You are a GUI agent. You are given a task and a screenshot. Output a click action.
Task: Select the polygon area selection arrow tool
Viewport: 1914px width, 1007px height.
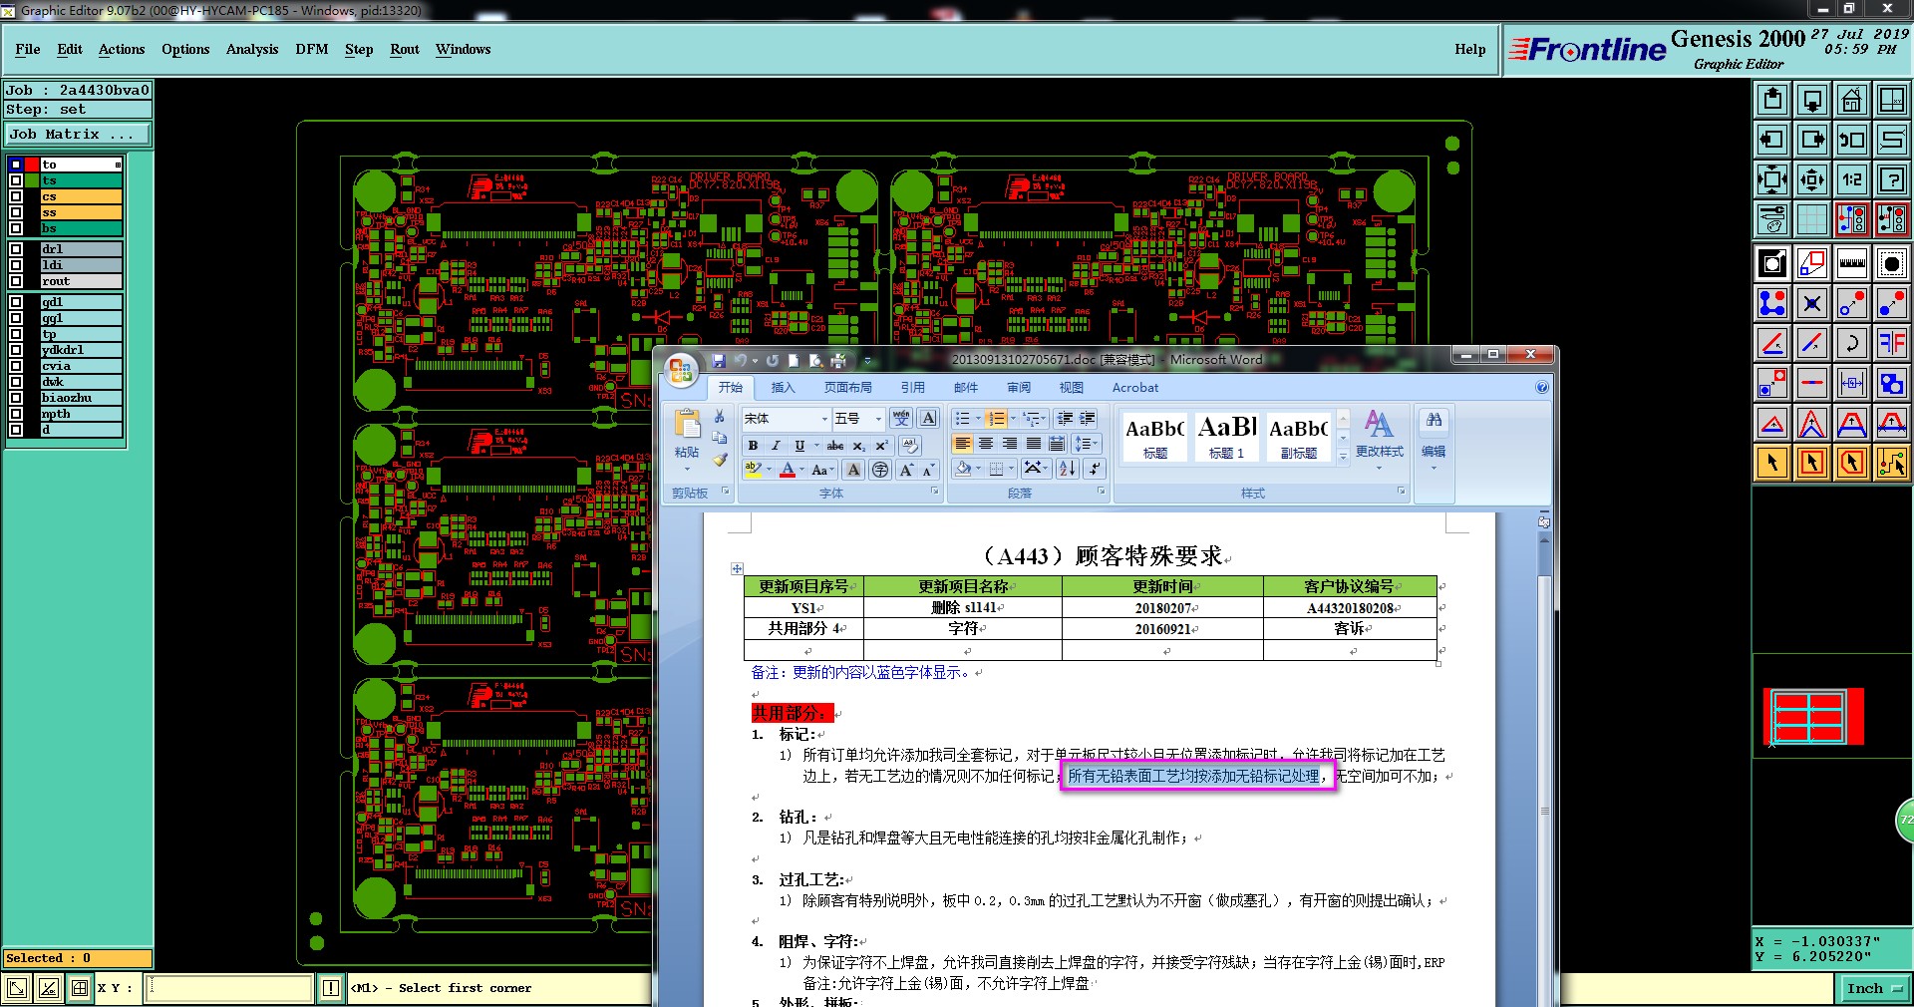pos(1851,463)
